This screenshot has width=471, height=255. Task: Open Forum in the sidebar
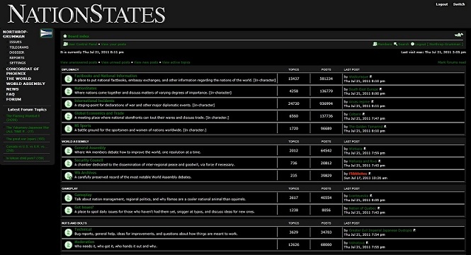pos(13,99)
